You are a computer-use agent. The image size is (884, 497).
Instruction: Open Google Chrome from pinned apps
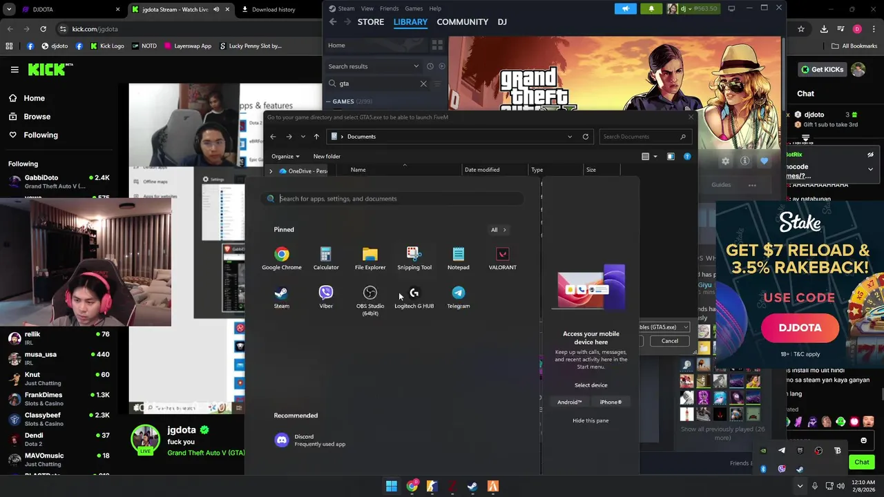pyautogui.click(x=281, y=258)
